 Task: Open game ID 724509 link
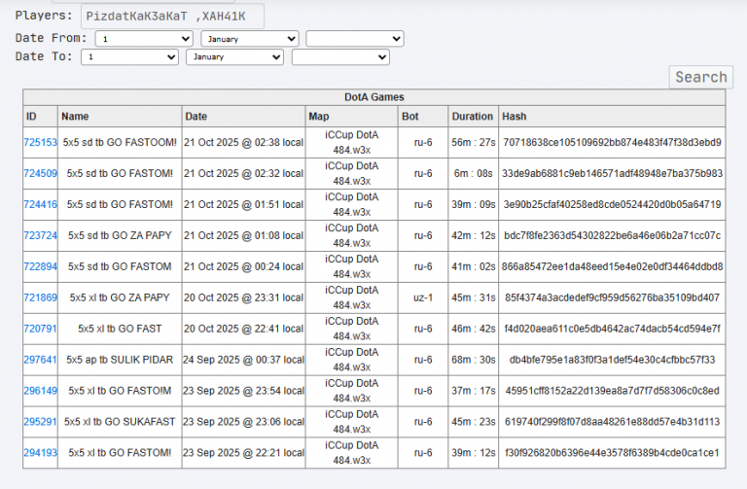40,173
